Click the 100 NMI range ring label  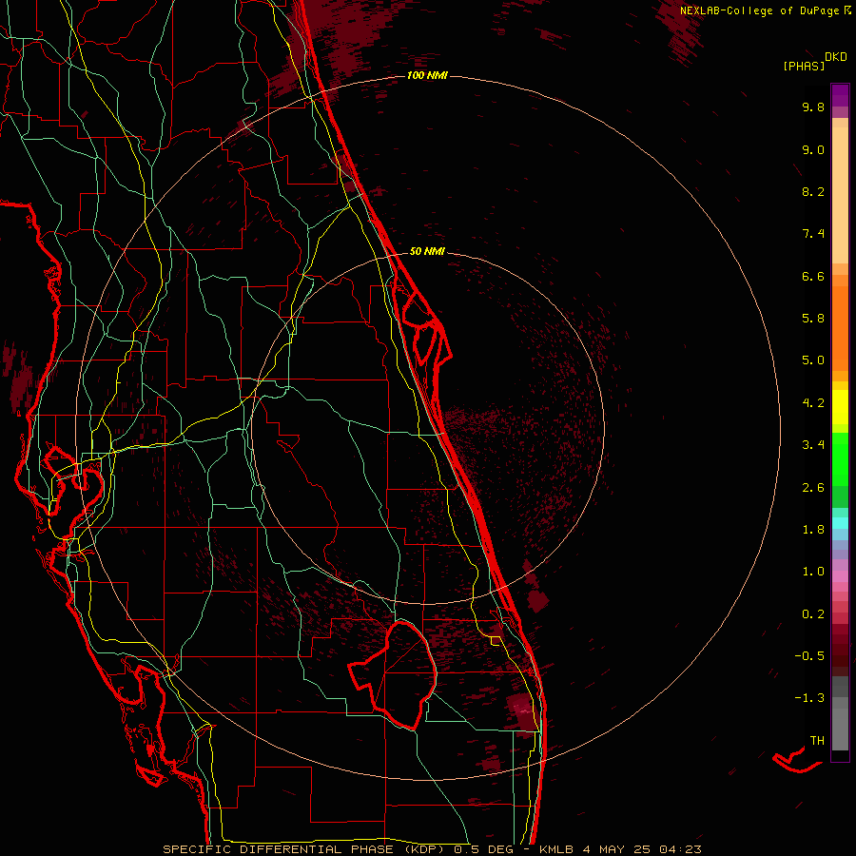[x=427, y=75]
